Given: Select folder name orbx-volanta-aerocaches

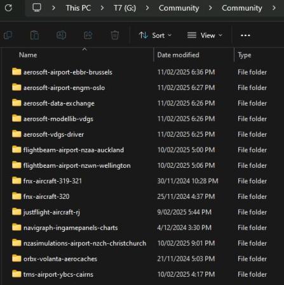Looking at the screenshot, I should point(60,259).
